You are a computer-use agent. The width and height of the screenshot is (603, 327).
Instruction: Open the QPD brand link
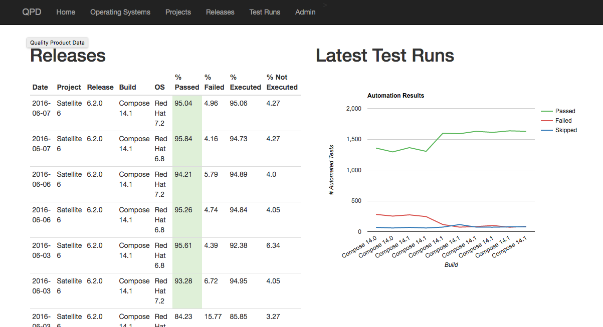pyautogui.click(x=32, y=12)
